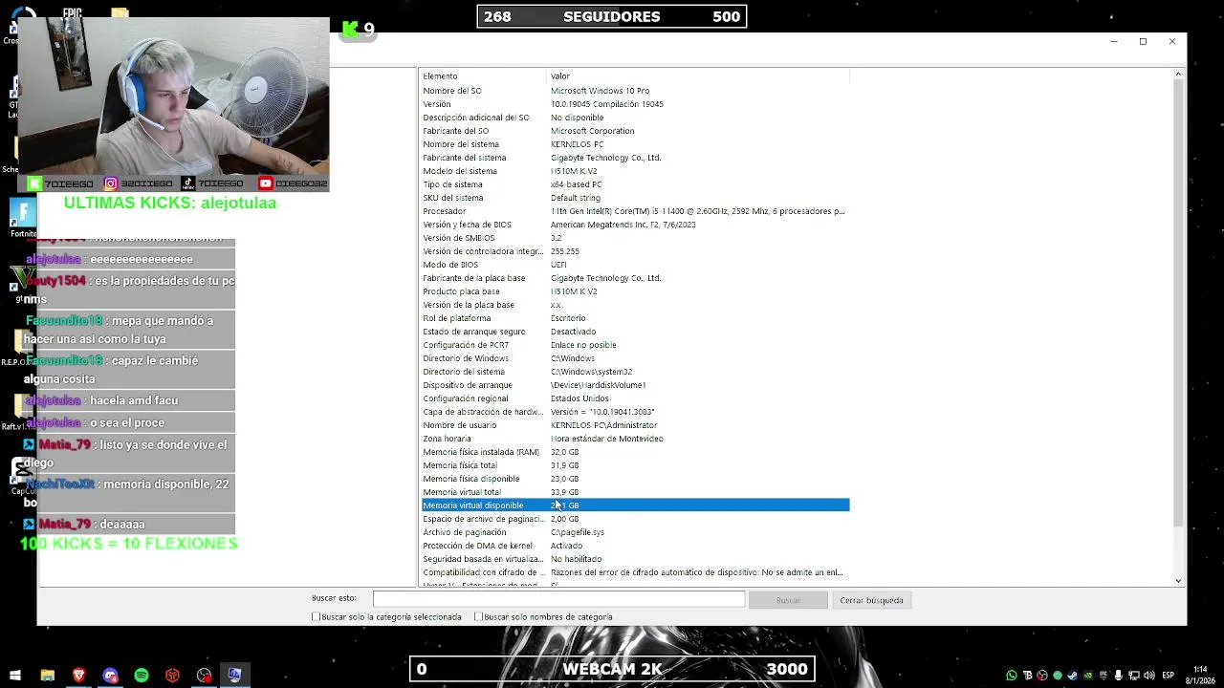Select the Memoria virtual total row
This screenshot has width=1224, height=688.
[x=635, y=492]
